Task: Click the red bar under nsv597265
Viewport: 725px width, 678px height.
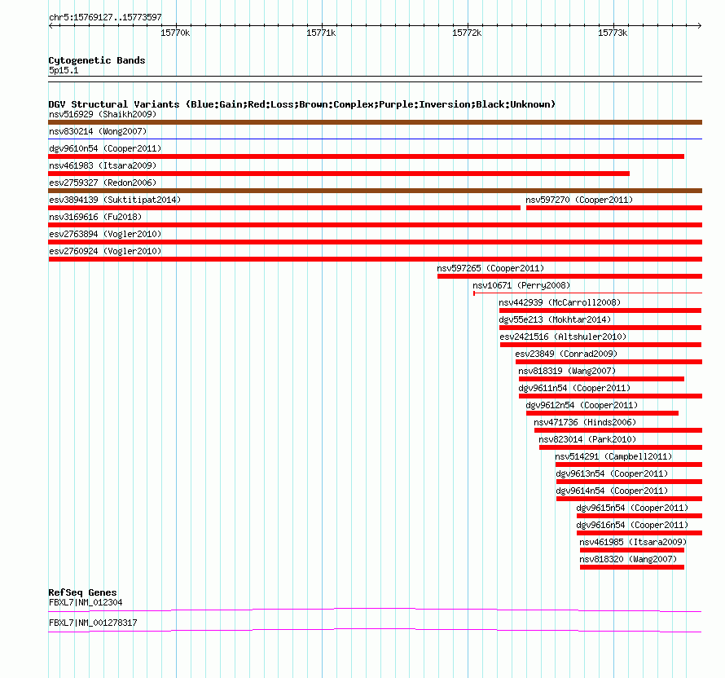Action: pyautogui.click(x=569, y=276)
